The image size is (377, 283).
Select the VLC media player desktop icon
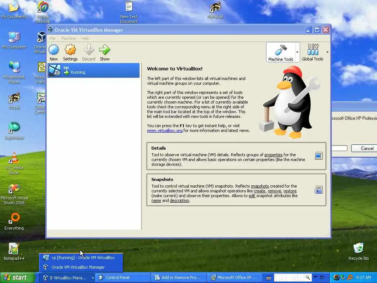coord(14,163)
